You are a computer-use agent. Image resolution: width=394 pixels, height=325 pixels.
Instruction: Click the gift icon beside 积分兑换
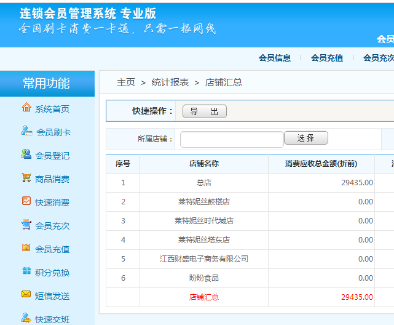point(26,271)
